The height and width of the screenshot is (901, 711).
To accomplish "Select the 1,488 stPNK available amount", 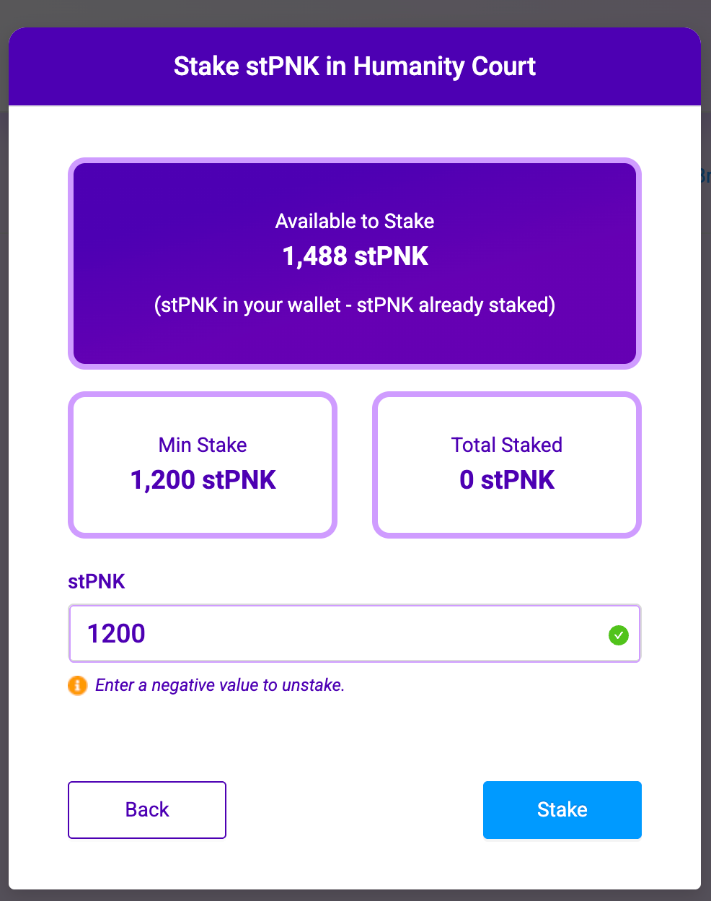I will tap(355, 256).
